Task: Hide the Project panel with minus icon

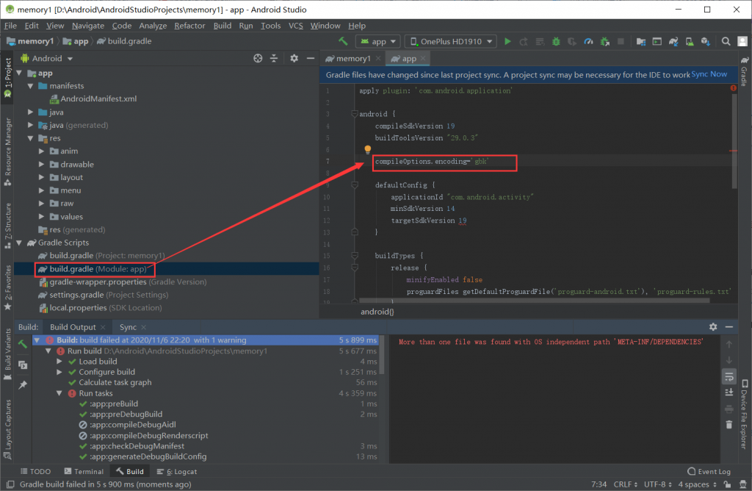Action: coord(311,59)
